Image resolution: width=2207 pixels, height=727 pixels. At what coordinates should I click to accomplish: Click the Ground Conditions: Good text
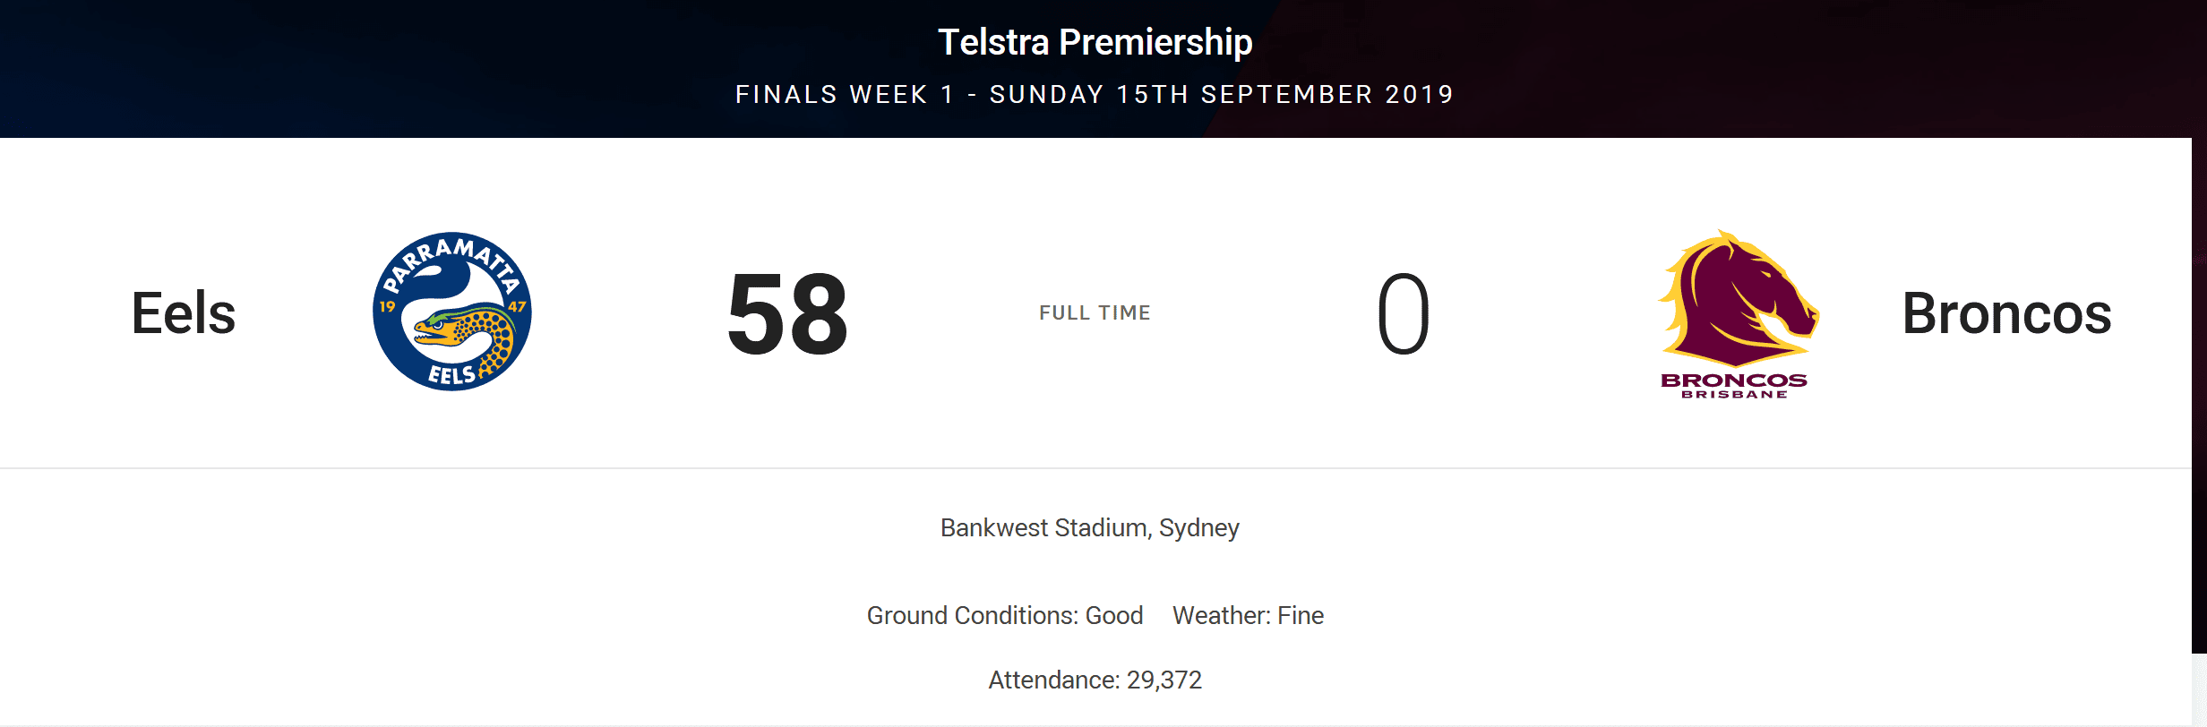coord(1005,616)
